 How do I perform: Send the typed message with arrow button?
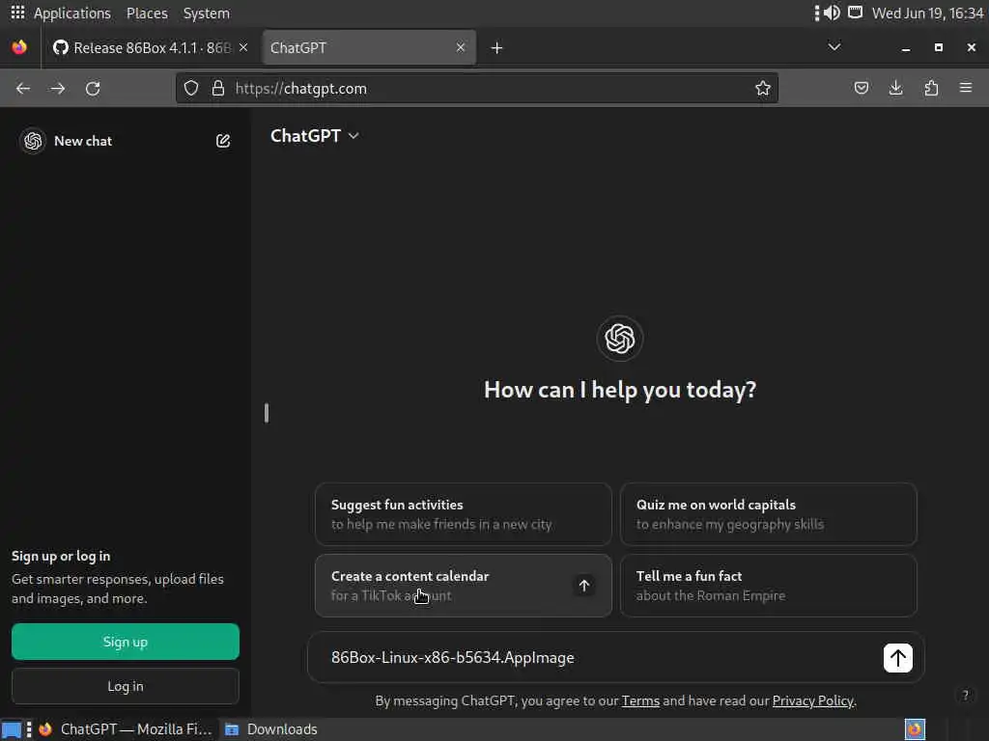pos(897,658)
